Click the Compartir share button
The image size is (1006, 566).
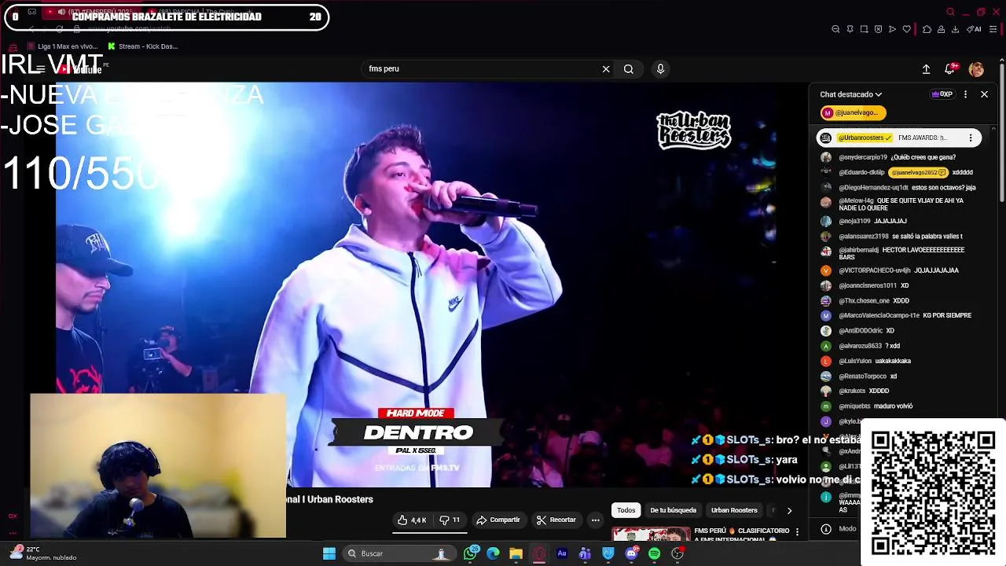point(498,520)
